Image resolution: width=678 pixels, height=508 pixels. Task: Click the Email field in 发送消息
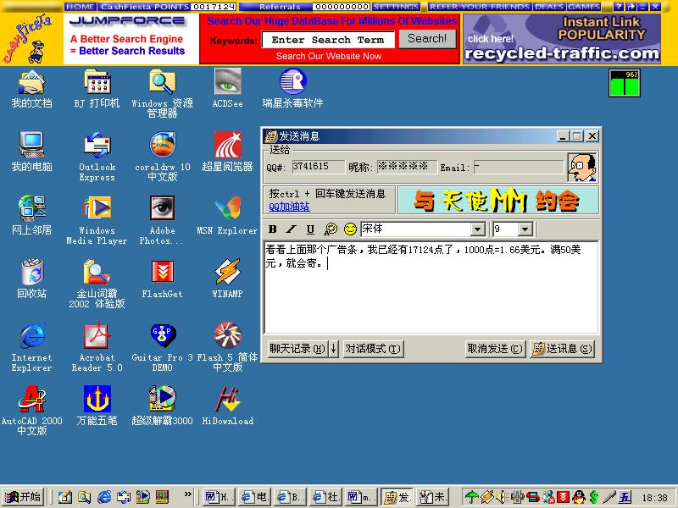tap(519, 167)
